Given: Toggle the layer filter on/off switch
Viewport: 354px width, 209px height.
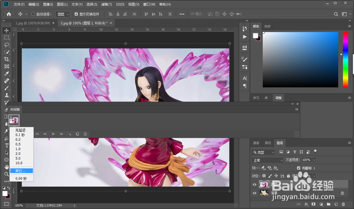Looking at the screenshot, I should [x=315, y=152].
